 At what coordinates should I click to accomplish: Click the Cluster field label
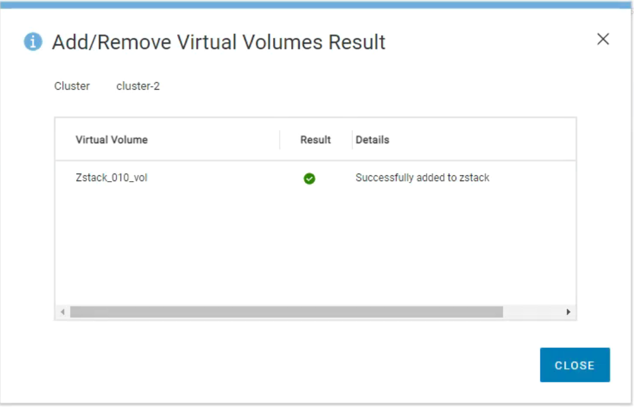pyautogui.click(x=72, y=86)
